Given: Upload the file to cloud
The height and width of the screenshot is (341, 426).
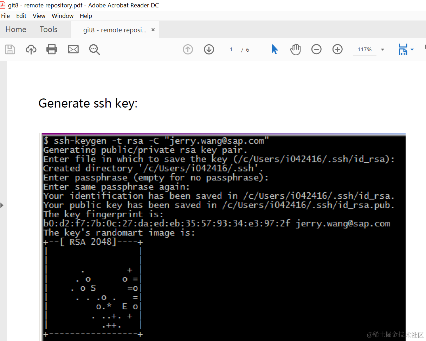Looking at the screenshot, I should tap(31, 50).
